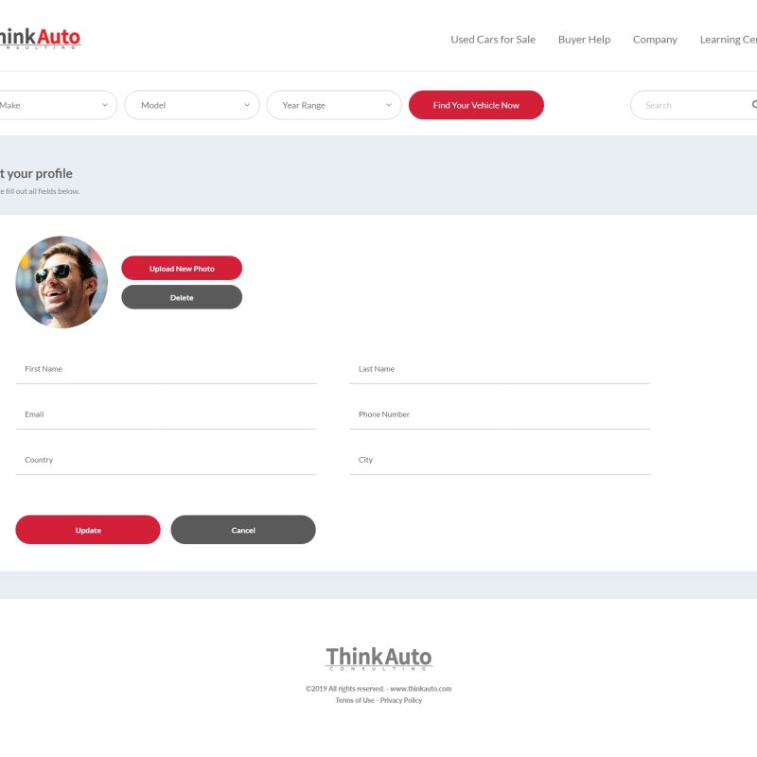This screenshot has height=757, width=757.
Task: Click Upload New Photo button
Action: (x=182, y=269)
